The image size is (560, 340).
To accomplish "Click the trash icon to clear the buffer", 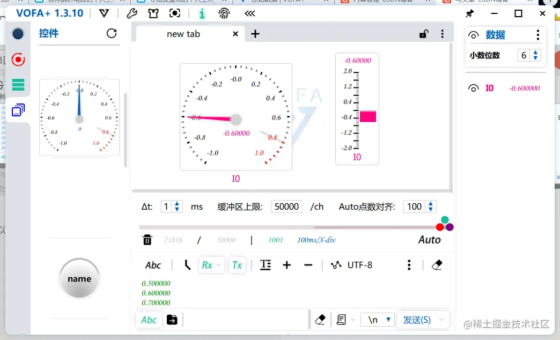I will pos(148,240).
